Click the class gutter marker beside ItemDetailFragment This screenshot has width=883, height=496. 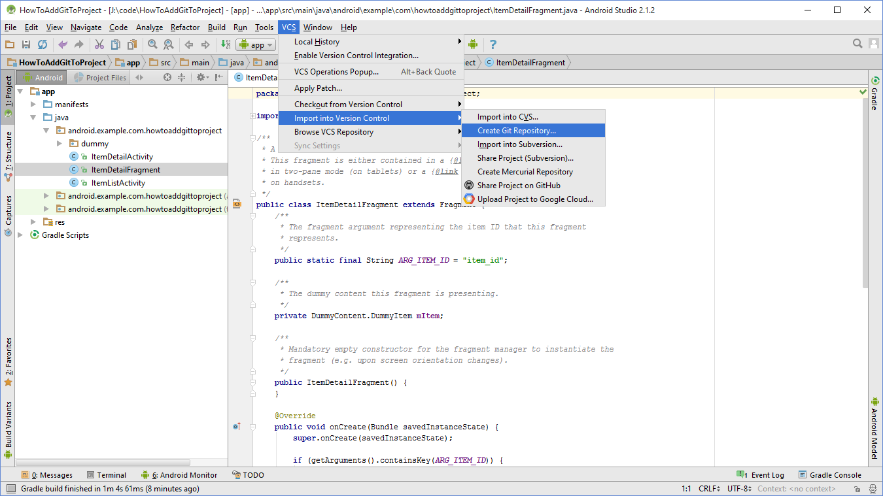pos(237,205)
